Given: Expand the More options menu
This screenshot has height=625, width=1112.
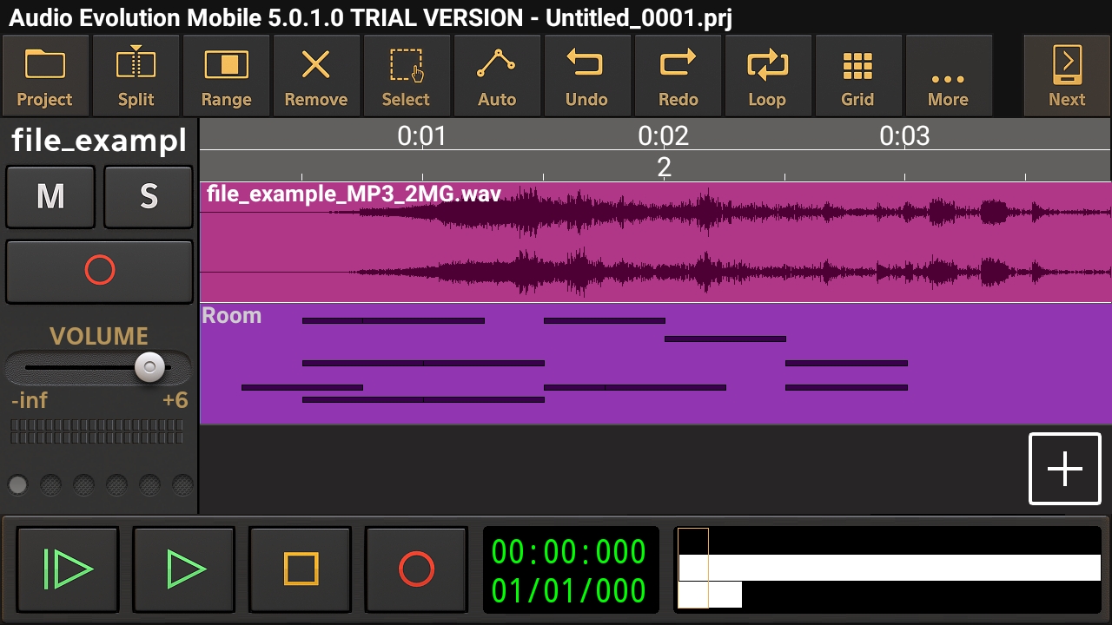Looking at the screenshot, I should coord(948,76).
